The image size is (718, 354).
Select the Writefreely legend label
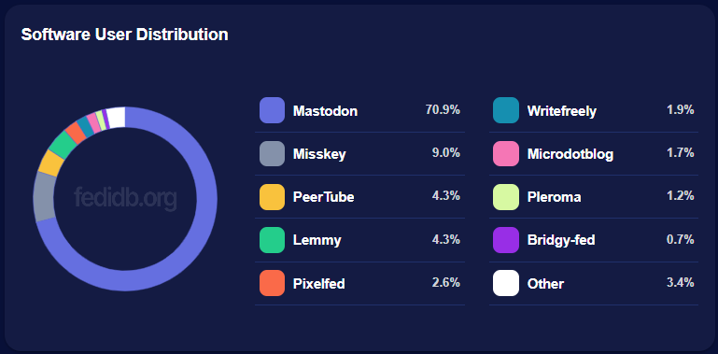tap(562, 111)
